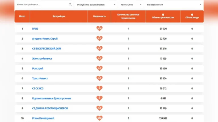The image size is (218, 122).
Task: Click regions count 4 in DARS row
Action: point(128,29)
